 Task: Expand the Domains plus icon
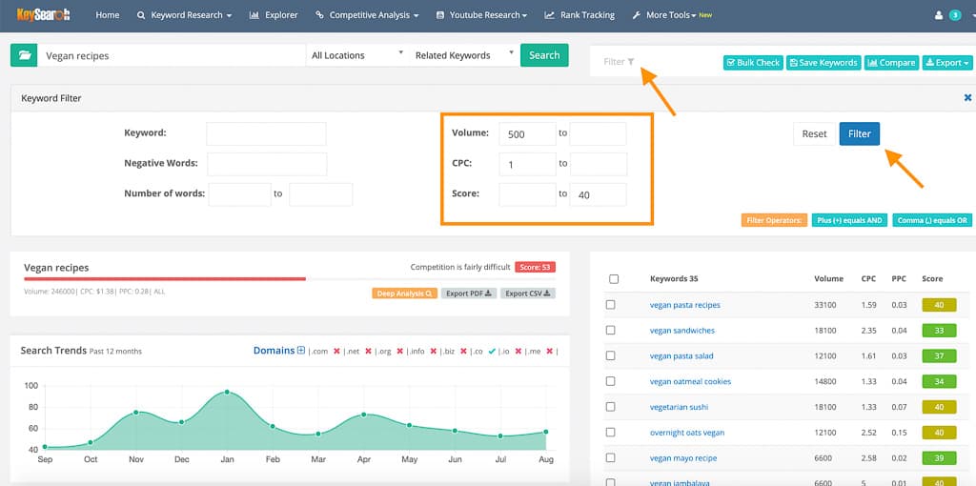point(301,351)
